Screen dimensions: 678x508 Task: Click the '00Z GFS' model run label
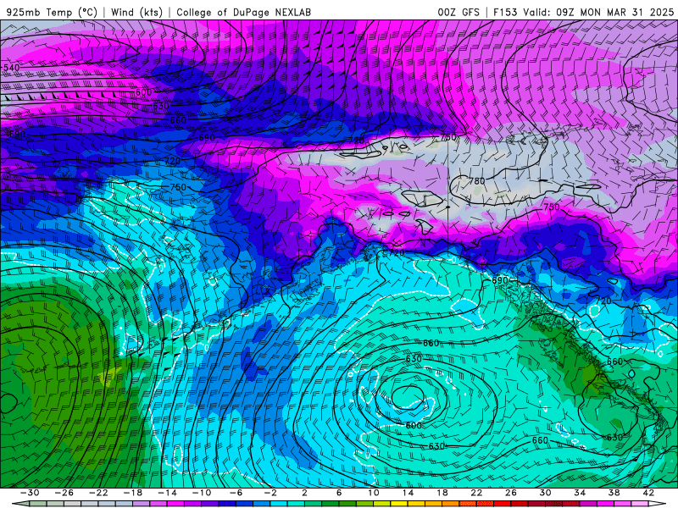point(458,12)
